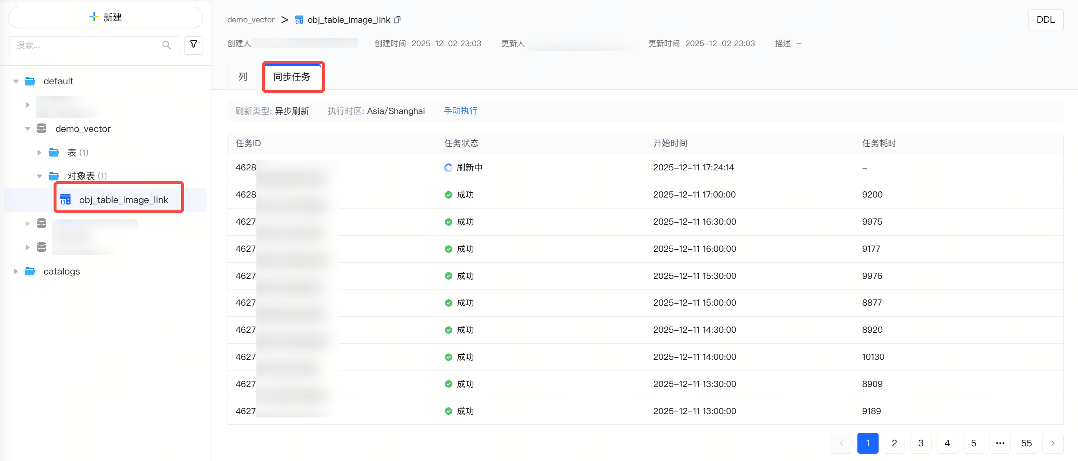Collapse the default folder tree node
The height and width of the screenshot is (461, 1078).
(x=16, y=81)
